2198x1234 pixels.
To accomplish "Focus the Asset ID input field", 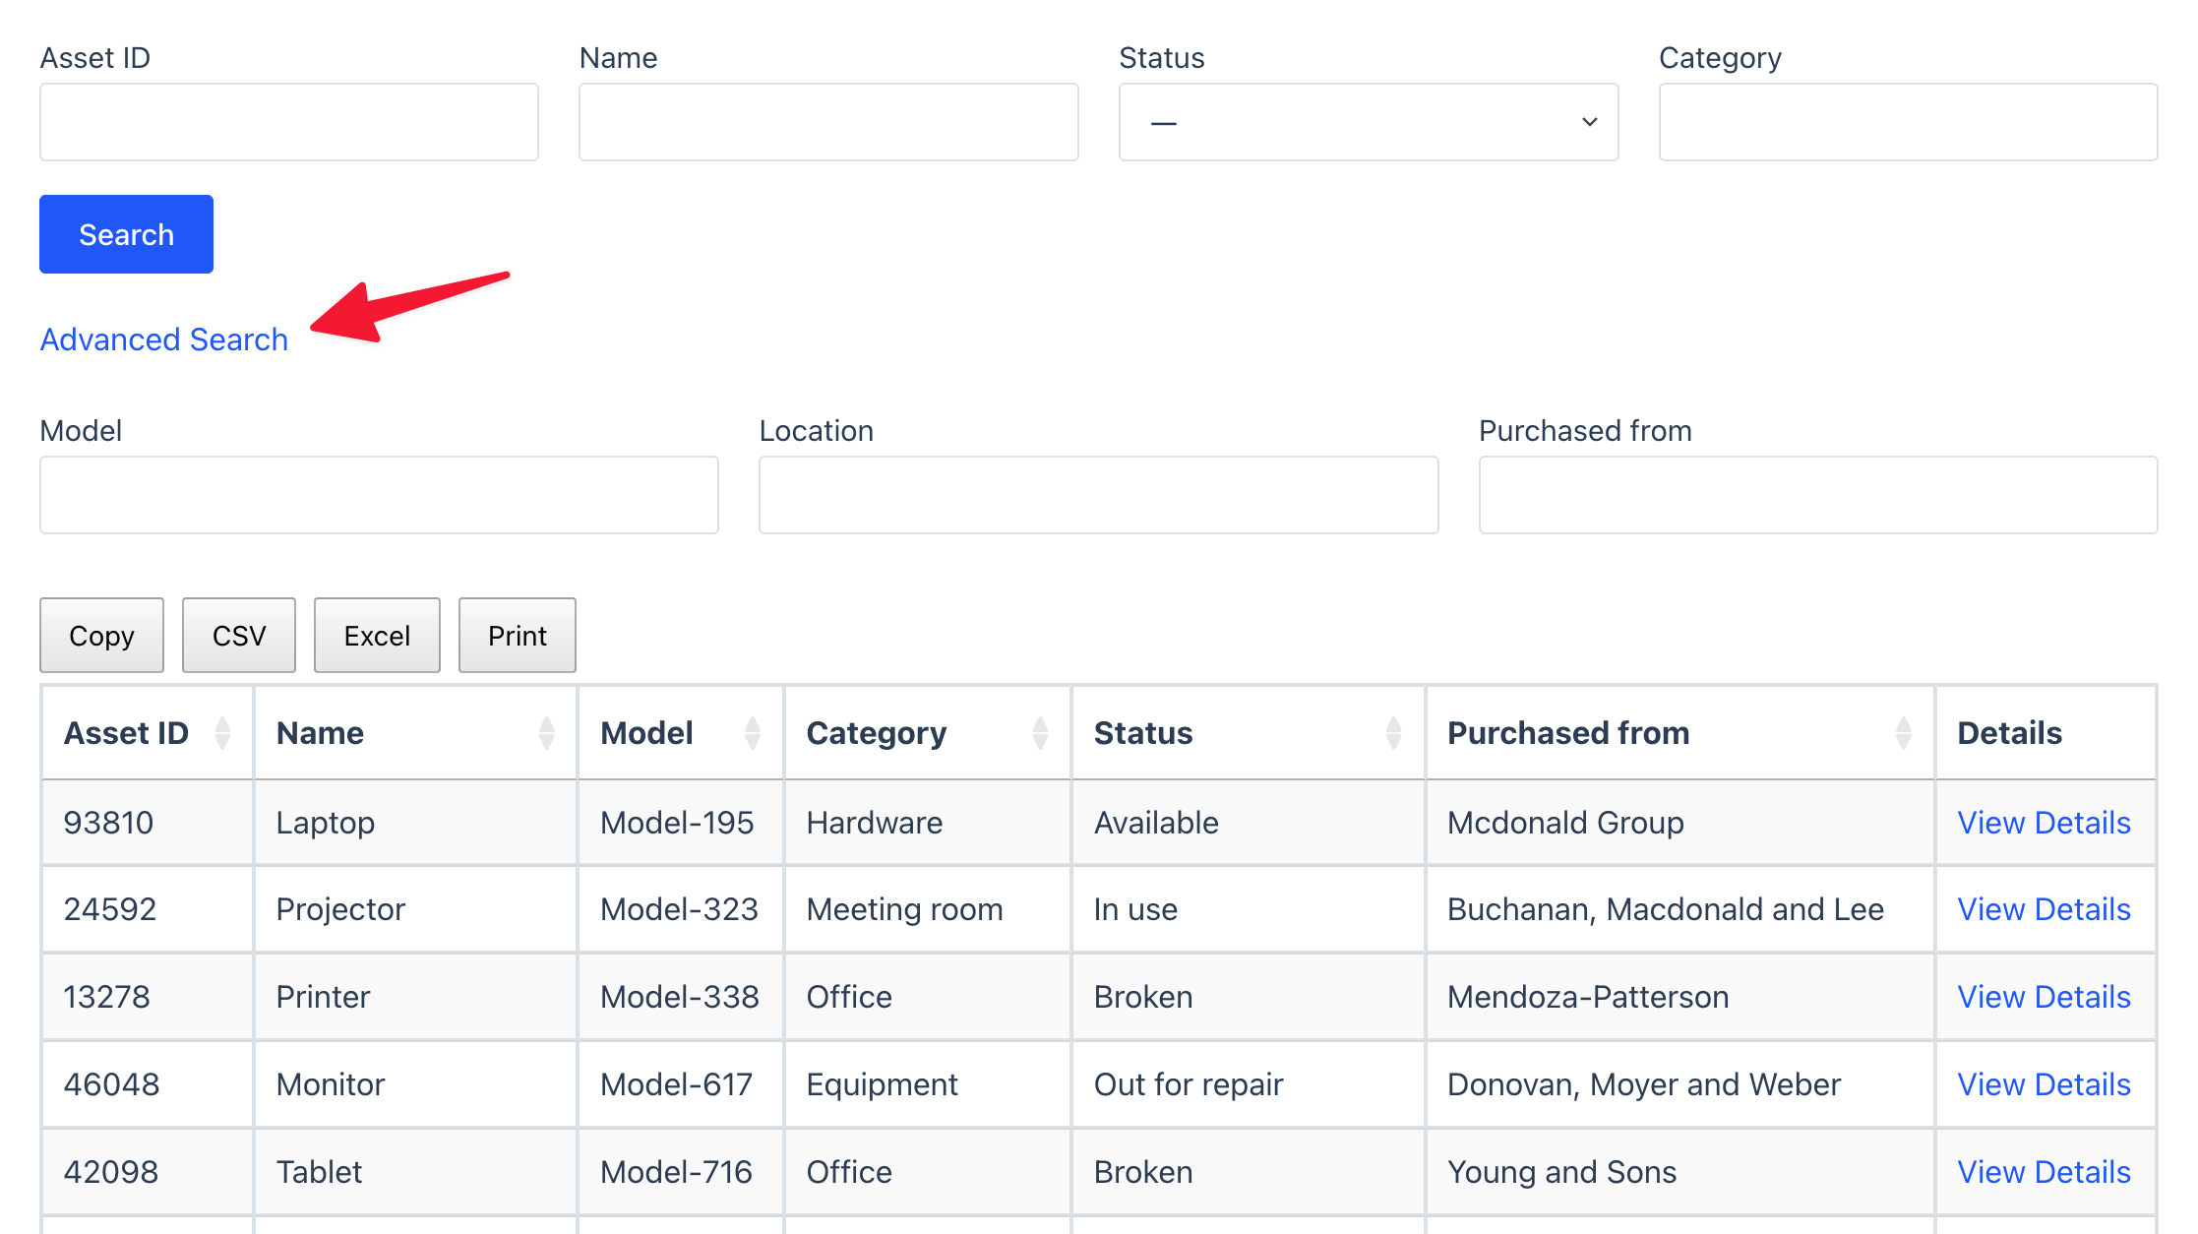I will 289,122.
